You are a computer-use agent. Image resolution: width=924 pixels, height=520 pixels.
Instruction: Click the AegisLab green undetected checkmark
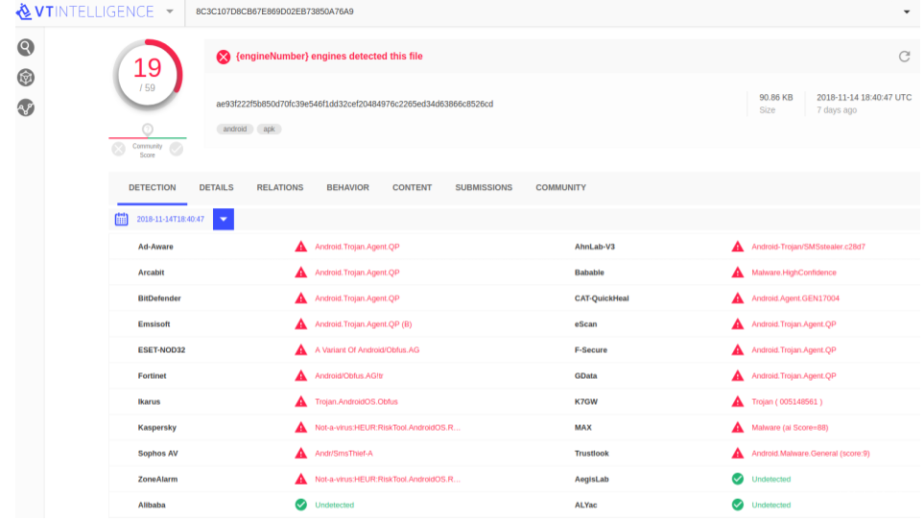pos(737,479)
